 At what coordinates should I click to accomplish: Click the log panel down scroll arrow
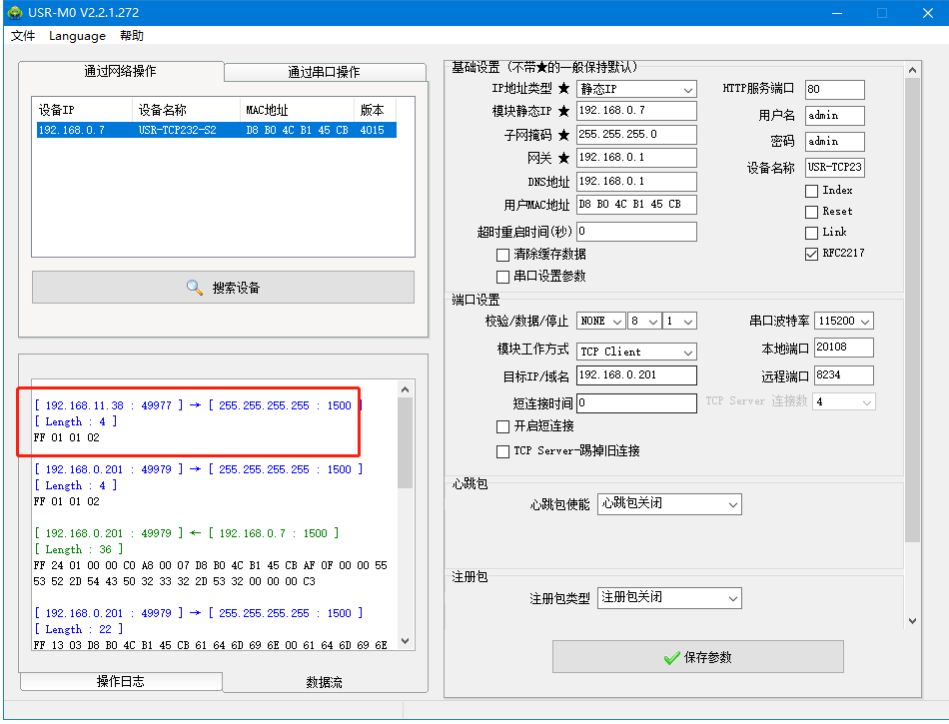coord(405,641)
